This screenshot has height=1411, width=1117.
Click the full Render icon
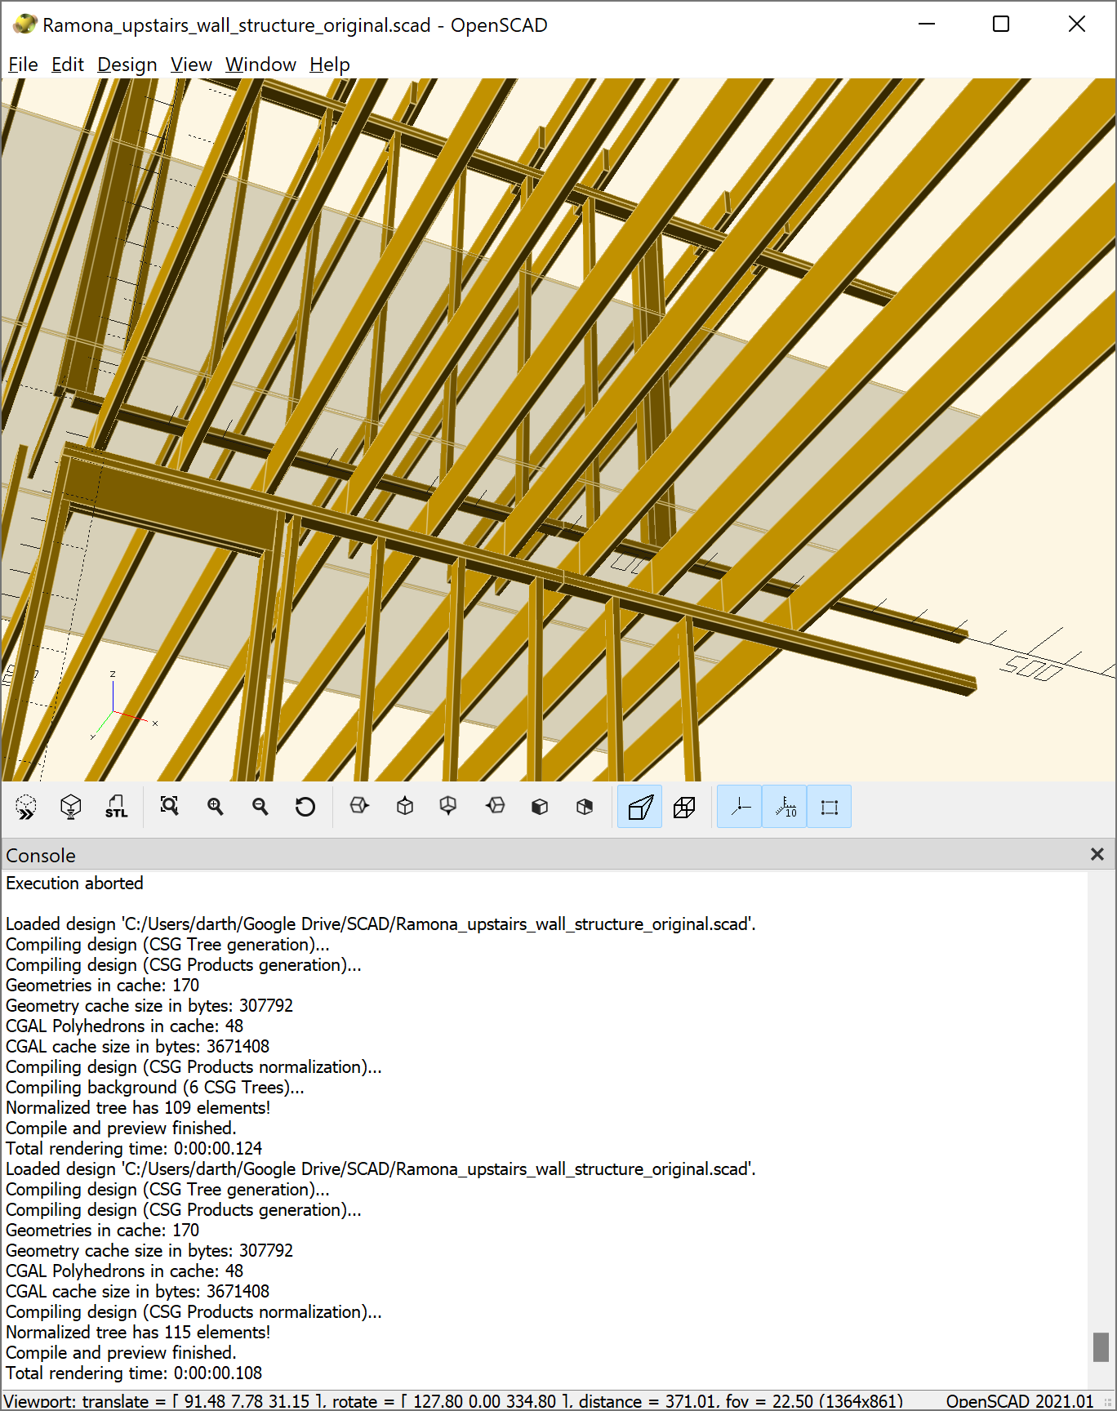coord(71,807)
